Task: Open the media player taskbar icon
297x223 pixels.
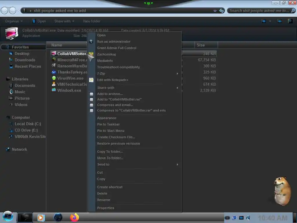Action: (x=41, y=217)
